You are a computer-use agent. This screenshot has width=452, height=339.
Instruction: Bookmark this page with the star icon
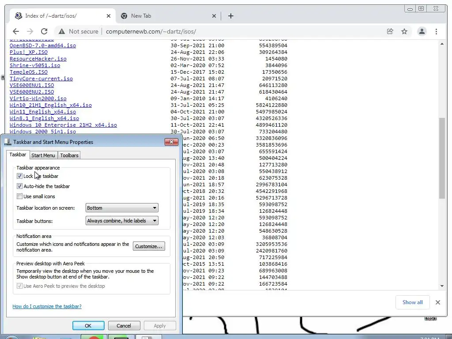click(404, 31)
